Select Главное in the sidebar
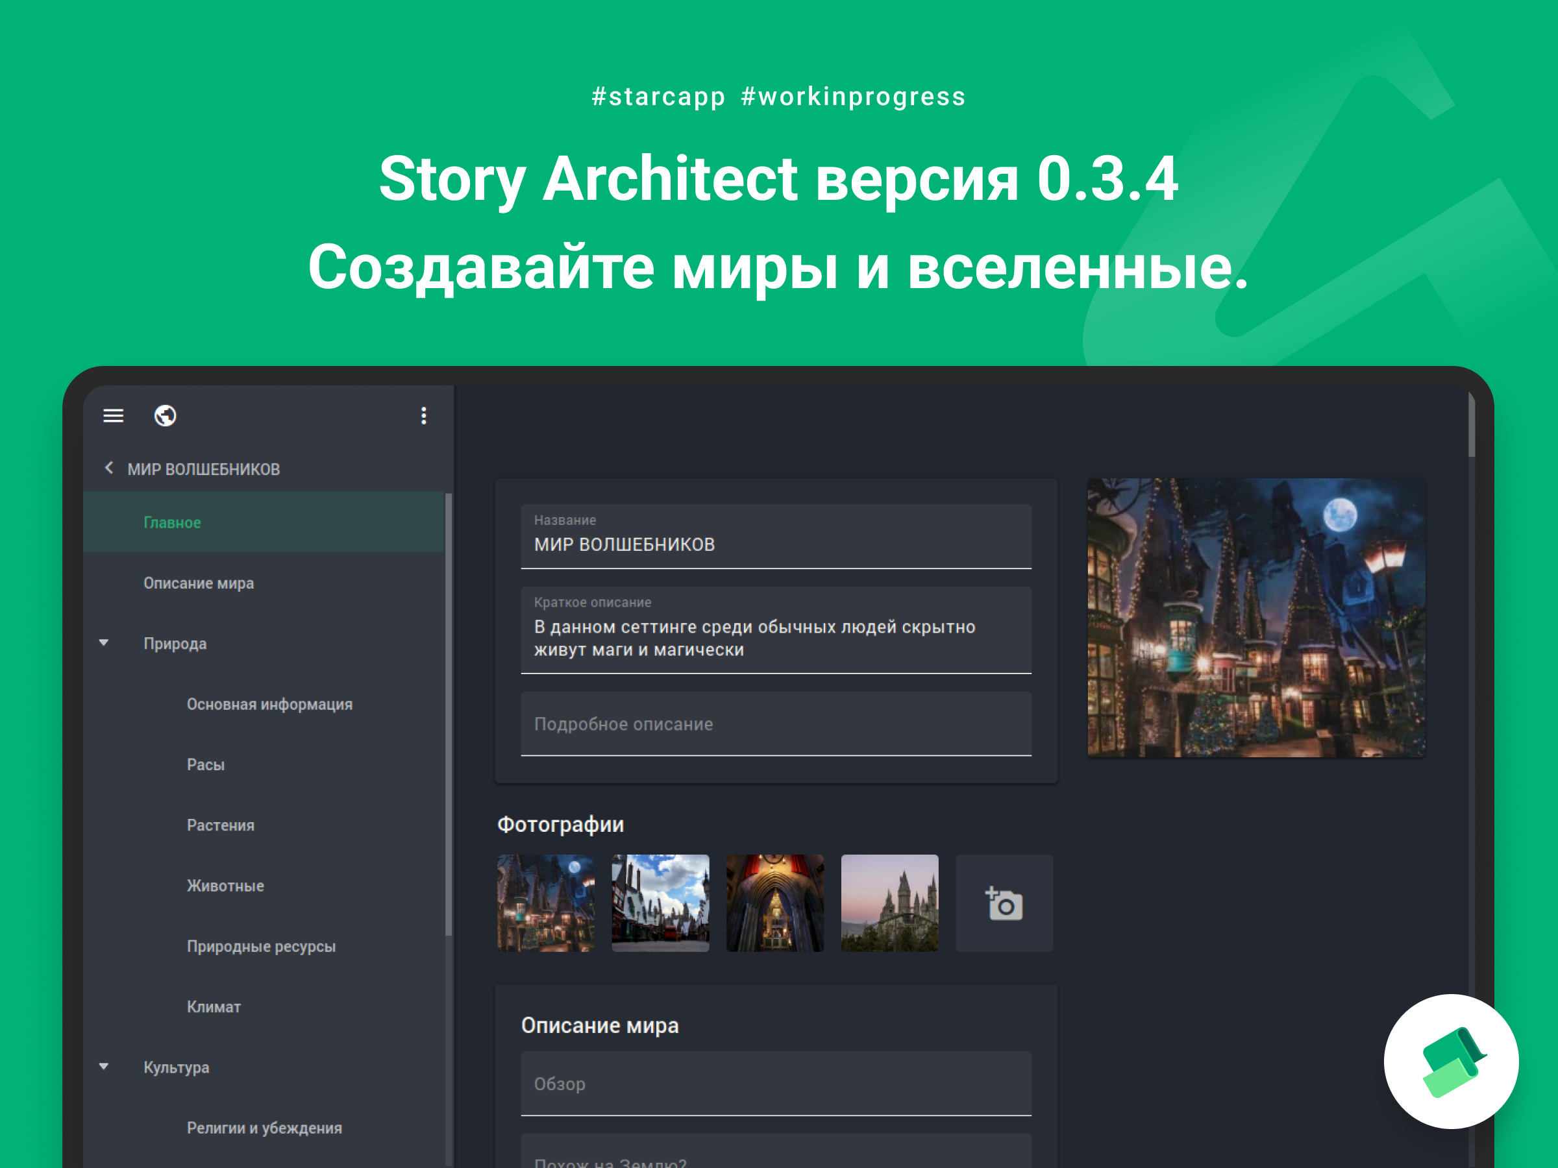 click(x=264, y=522)
